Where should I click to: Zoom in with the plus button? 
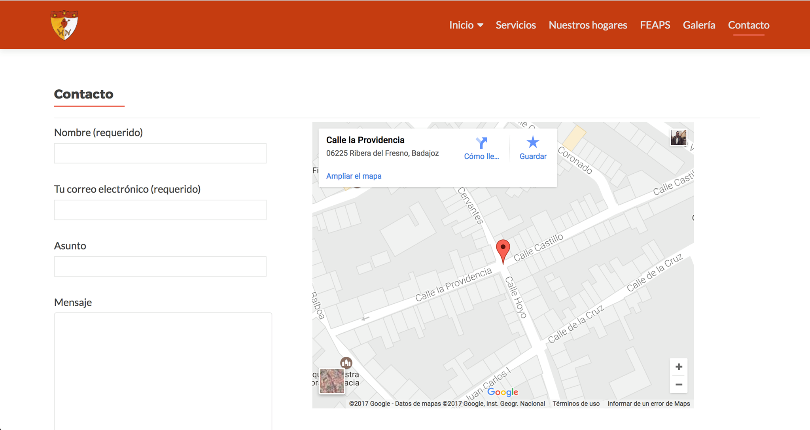pos(679,367)
